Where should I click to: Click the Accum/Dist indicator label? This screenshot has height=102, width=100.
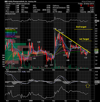10,86
